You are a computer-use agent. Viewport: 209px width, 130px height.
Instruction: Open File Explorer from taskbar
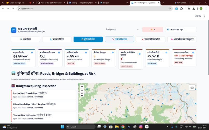coord(117,127)
